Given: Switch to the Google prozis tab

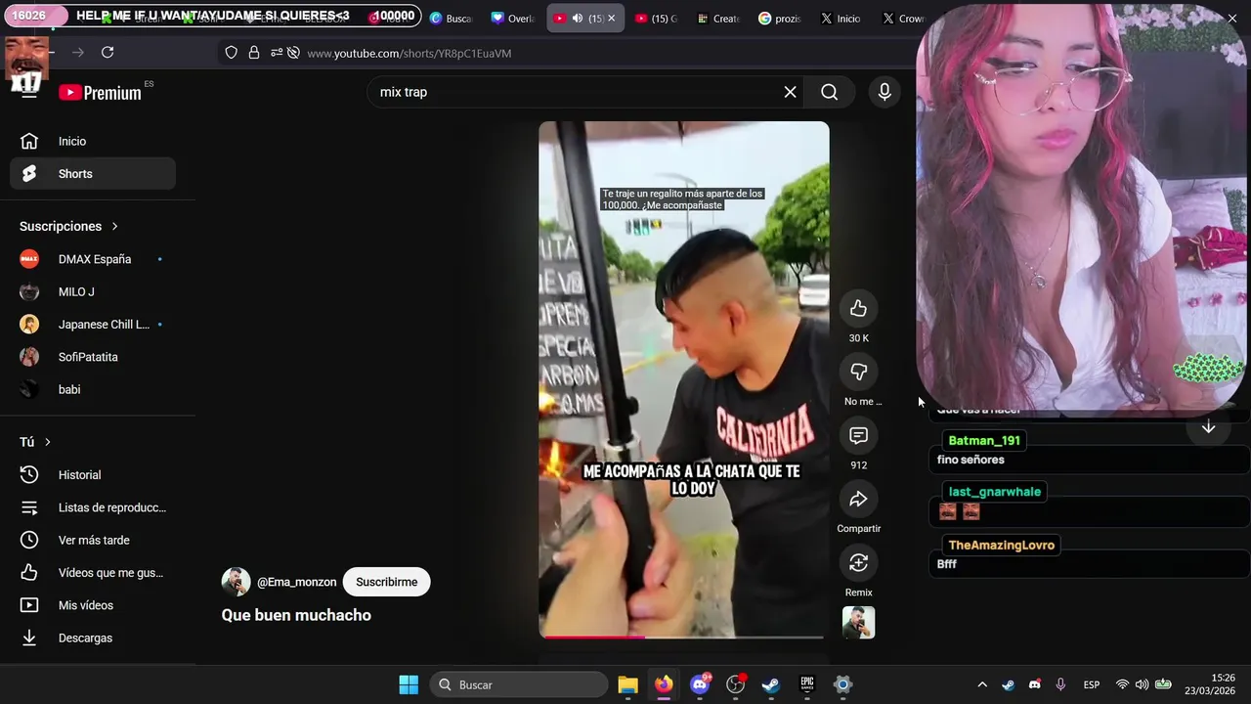Looking at the screenshot, I should [x=780, y=19].
